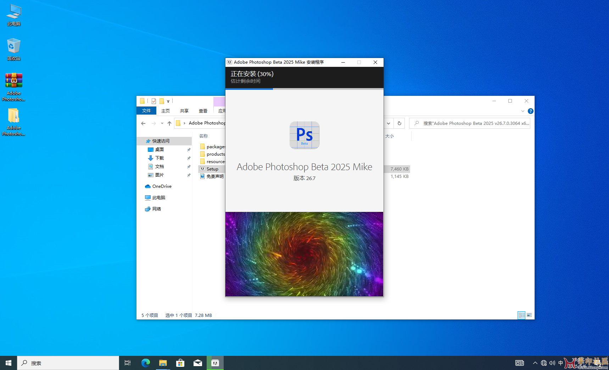
Task: Open the Windows Start menu
Action: point(9,363)
